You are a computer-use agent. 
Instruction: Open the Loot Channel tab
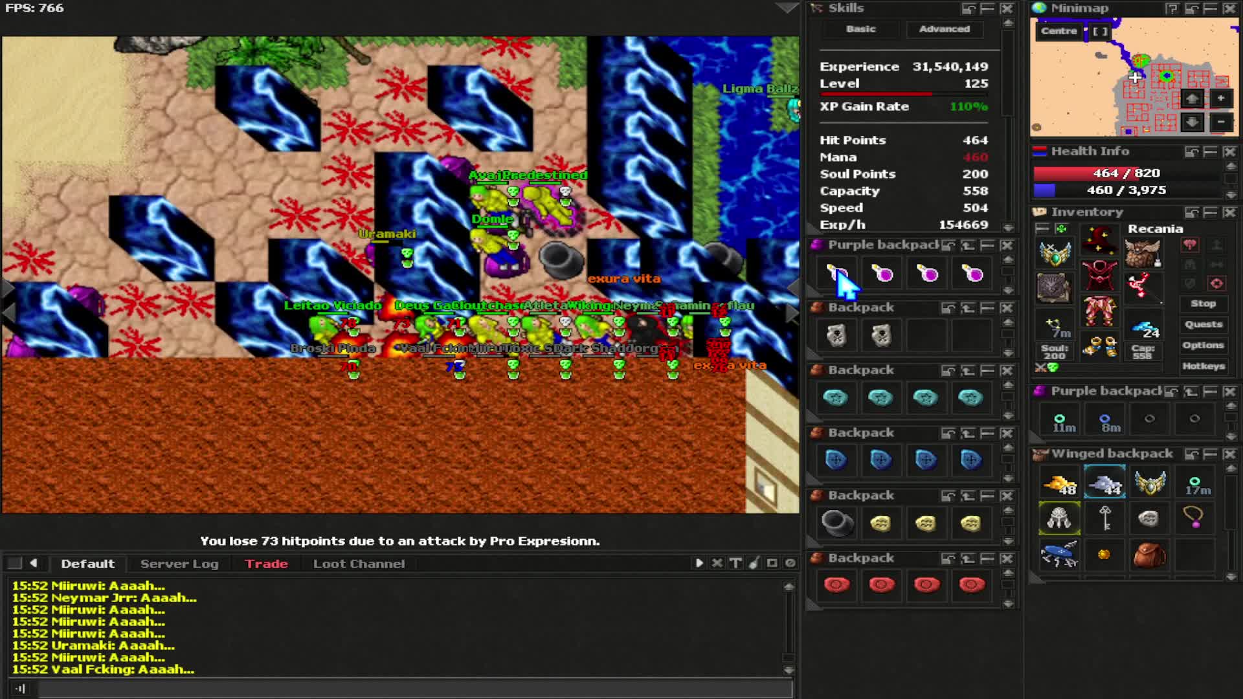coord(359,564)
